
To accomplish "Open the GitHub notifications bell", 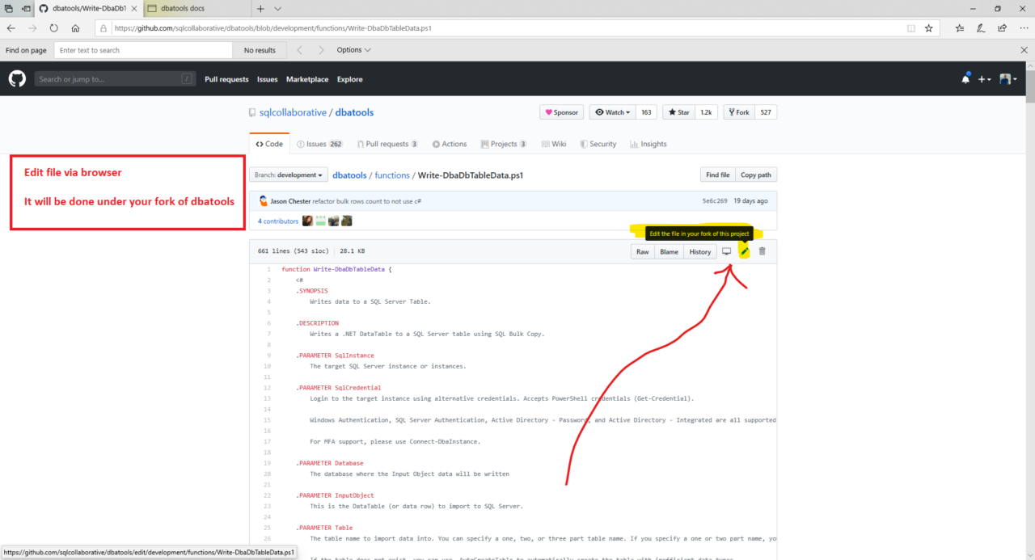I will (965, 79).
